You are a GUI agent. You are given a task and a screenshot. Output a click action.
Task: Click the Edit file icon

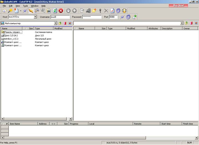tap(82, 11)
